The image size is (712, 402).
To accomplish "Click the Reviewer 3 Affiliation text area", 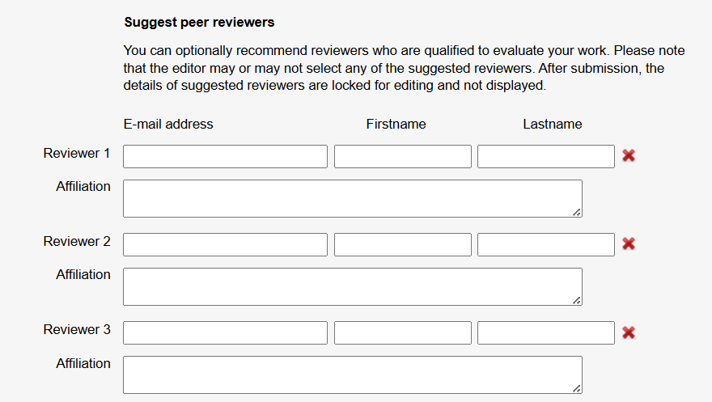I will [x=353, y=374].
